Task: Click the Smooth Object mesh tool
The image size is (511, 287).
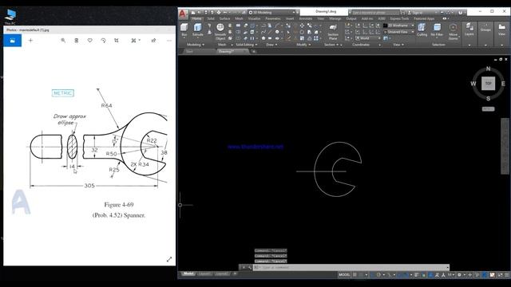Action: (x=220, y=32)
